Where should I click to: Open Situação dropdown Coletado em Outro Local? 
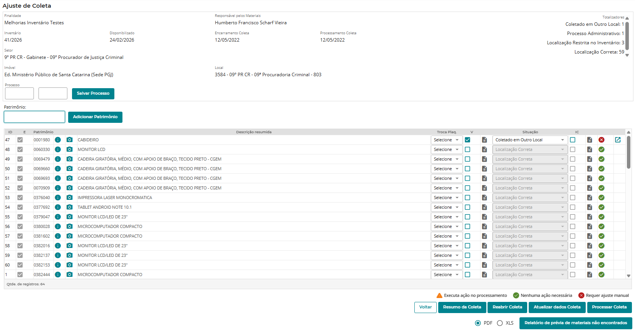pyautogui.click(x=530, y=140)
